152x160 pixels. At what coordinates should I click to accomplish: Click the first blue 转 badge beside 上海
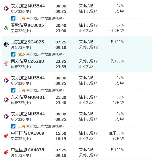(13, 18)
